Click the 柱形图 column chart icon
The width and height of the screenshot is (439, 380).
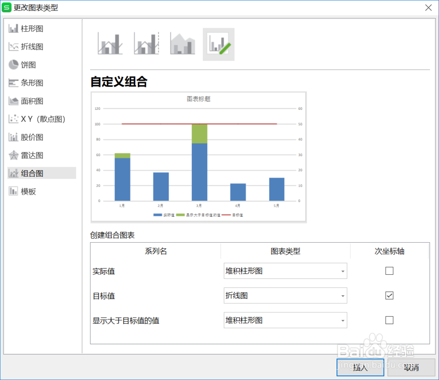tap(14, 29)
